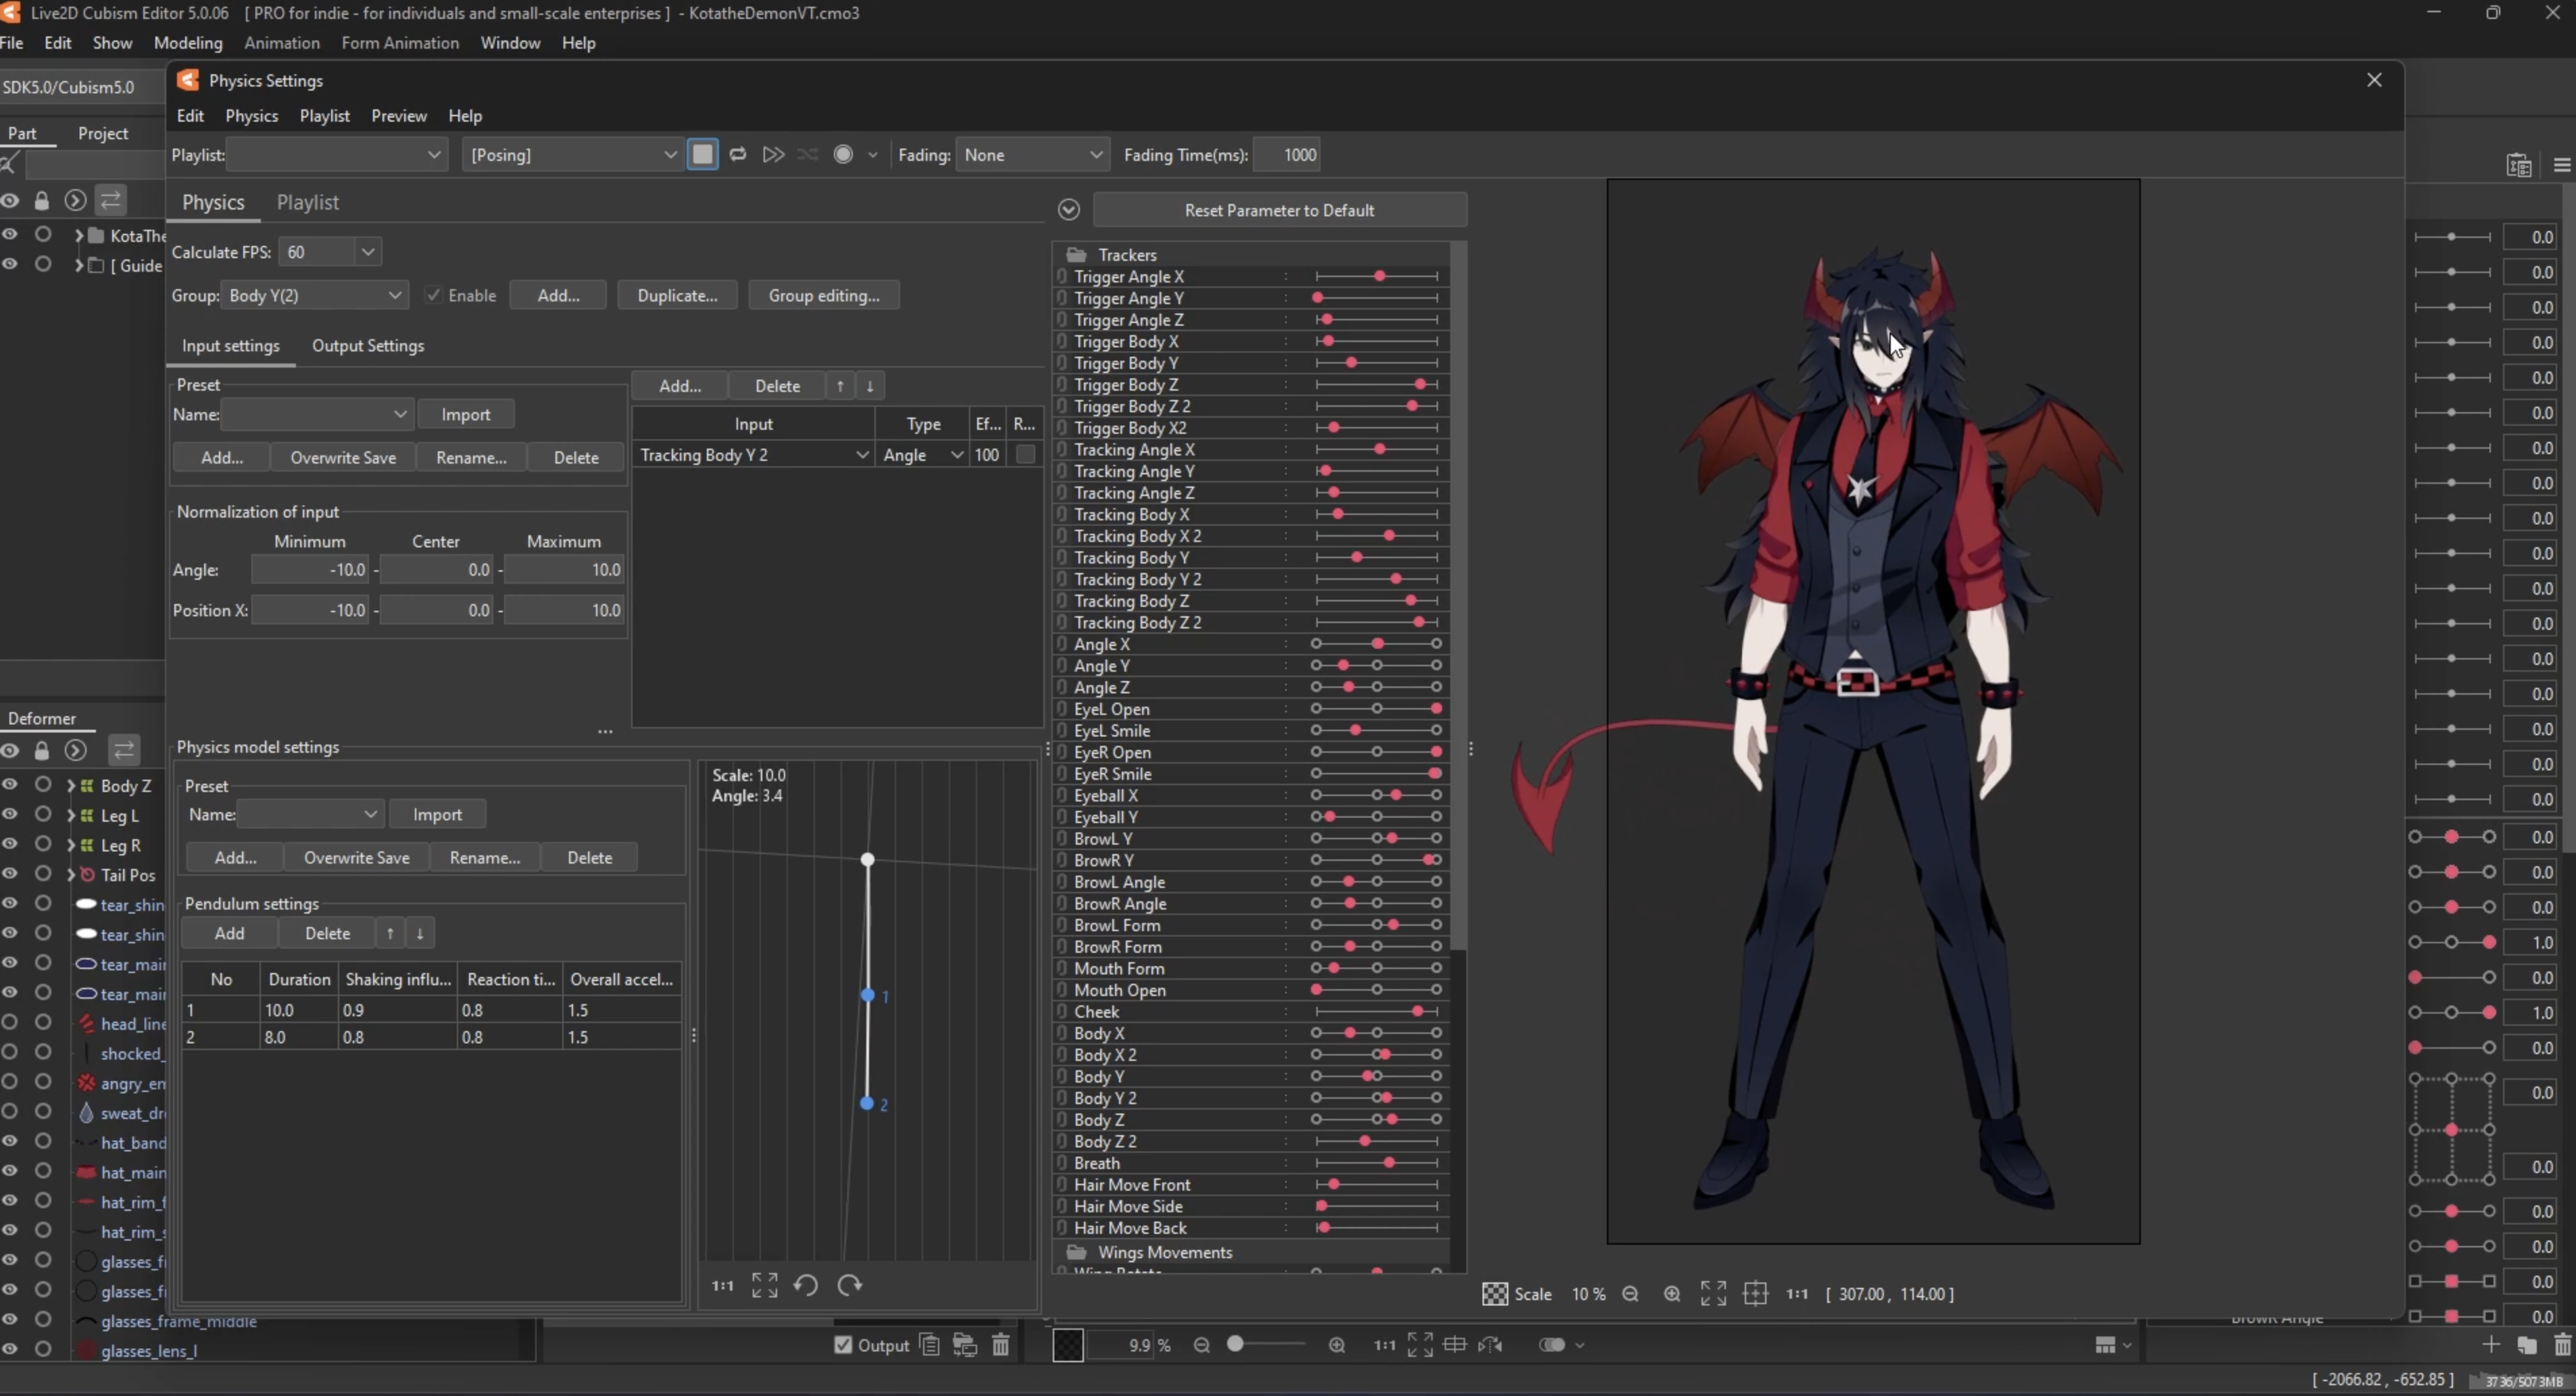Fit physics model preview to screen
This screenshot has height=1396, width=2576.
click(1713, 1294)
